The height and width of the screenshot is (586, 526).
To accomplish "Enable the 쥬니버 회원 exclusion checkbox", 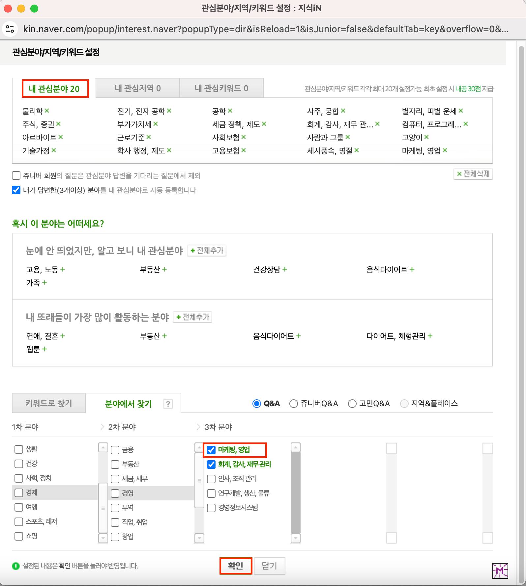I will (x=16, y=175).
